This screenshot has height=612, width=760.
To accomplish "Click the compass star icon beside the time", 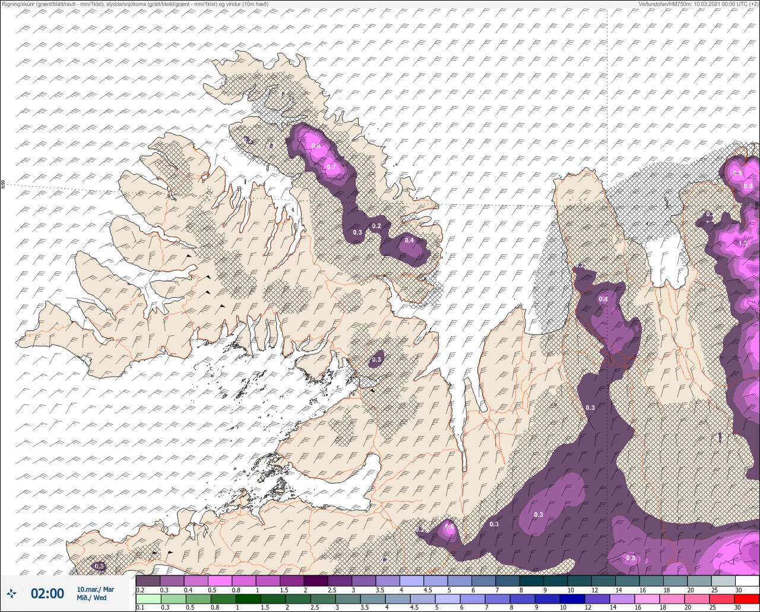I will [x=12, y=594].
